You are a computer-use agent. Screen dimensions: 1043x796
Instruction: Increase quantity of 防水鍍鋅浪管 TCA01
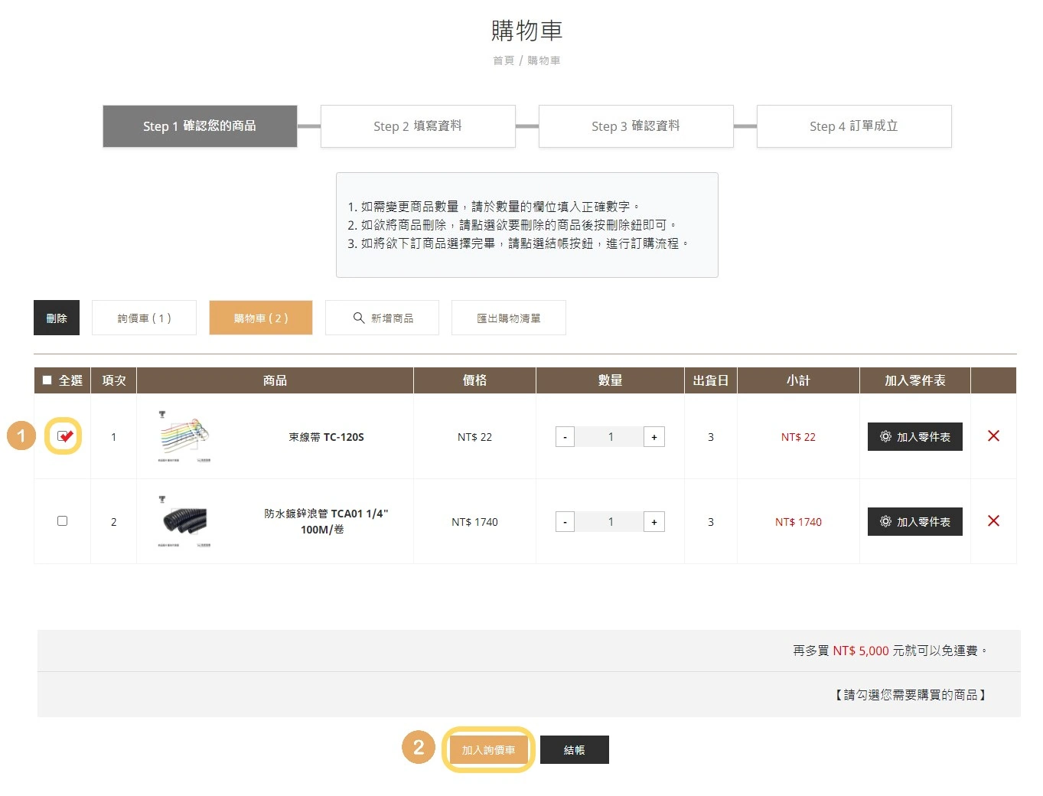pos(654,522)
